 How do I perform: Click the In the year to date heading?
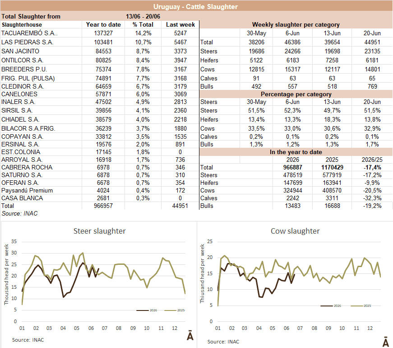(296, 152)
